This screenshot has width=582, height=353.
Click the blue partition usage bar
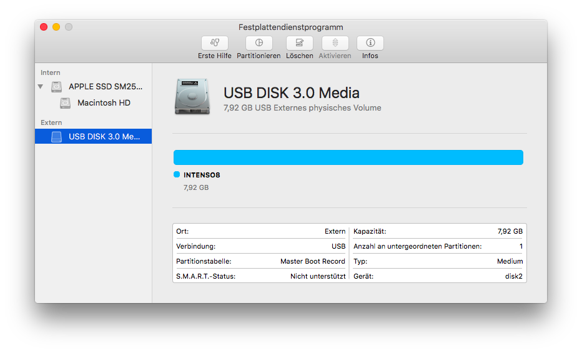tap(348, 157)
